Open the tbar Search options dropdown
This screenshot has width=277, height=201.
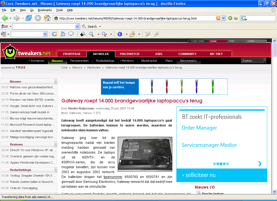coord(100,26)
